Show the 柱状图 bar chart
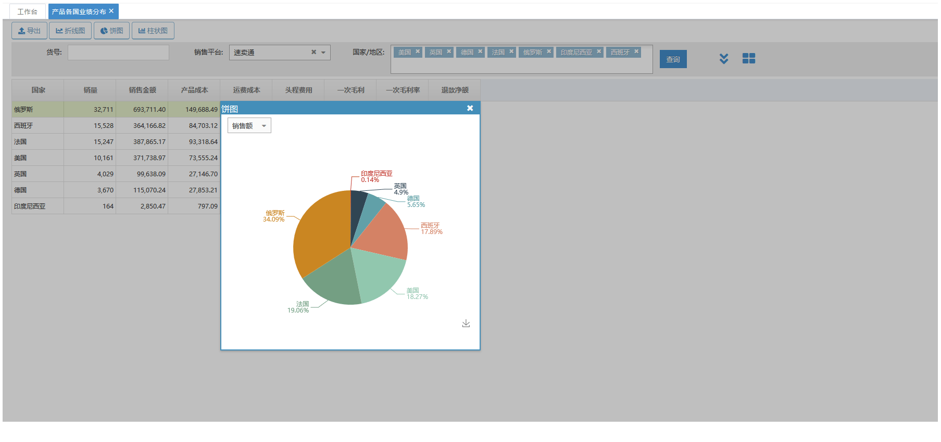 pyautogui.click(x=153, y=31)
